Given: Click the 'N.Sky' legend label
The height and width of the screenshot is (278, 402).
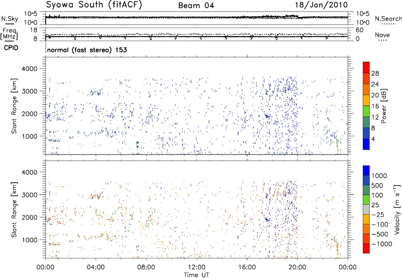Looking at the screenshot, I should [x=10, y=19].
